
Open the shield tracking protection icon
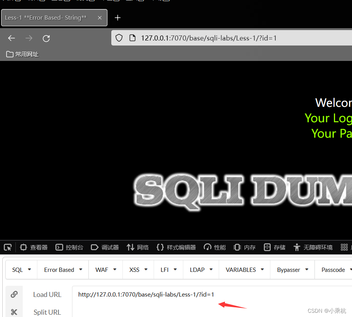point(119,38)
